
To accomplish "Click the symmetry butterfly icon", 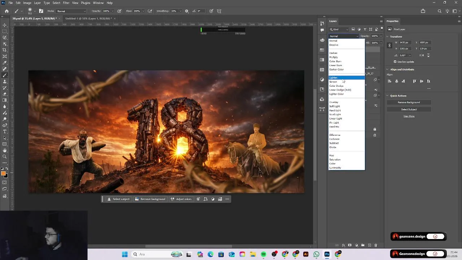I will (x=219, y=11).
